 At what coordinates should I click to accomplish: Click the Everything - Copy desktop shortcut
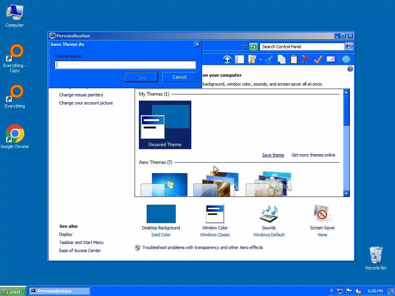click(15, 59)
